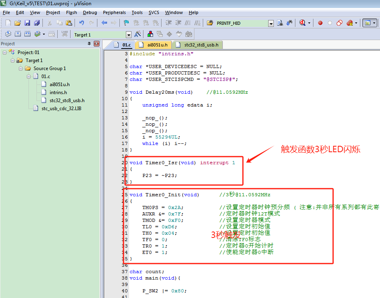Switch to the ai8051u.h tab
This screenshot has height=298, width=380.
[154, 45]
